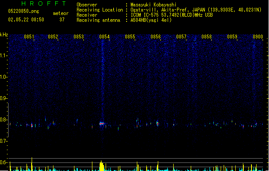269x171 pixels.
Task: Click the 0851 time marker
Action: (29, 37)
